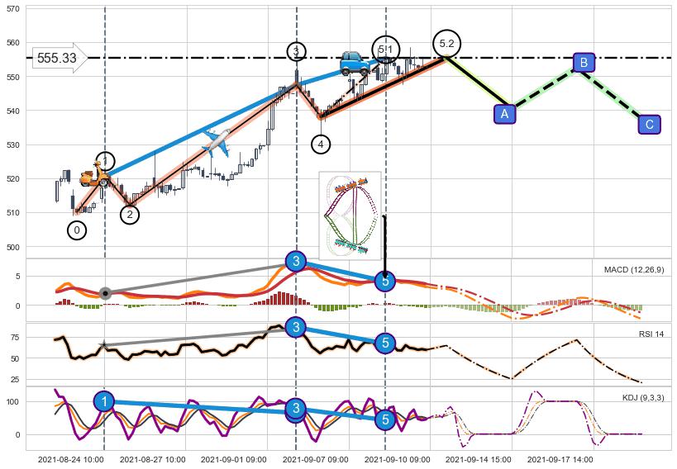Image resolution: width=677 pixels, height=469 pixels.
Task: Select the blue circle 1 on KDJ panel
Action: tap(104, 402)
